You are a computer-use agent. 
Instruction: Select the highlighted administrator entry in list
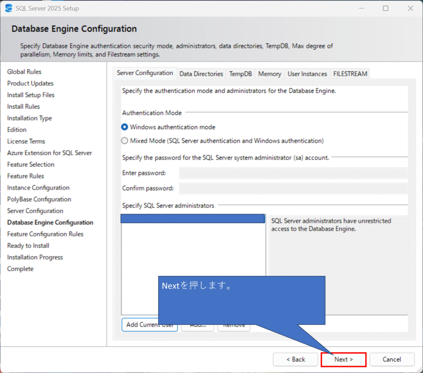(192, 218)
